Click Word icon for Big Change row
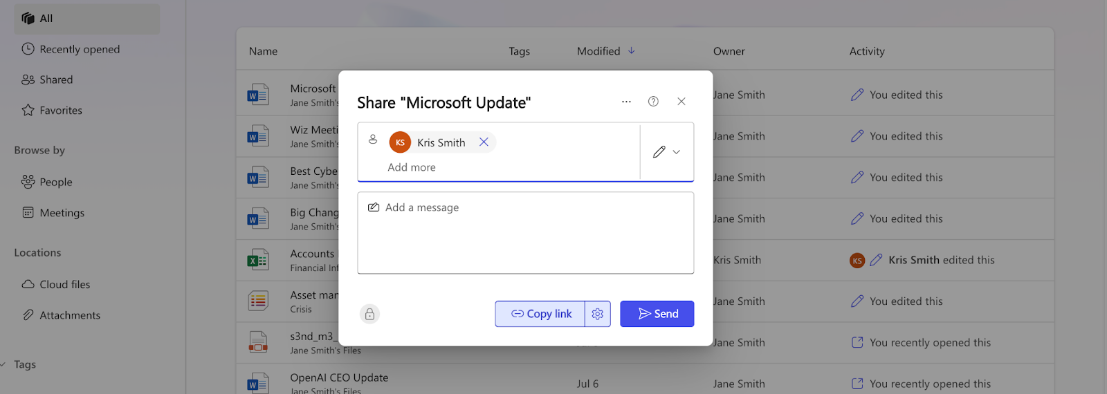The width and height of the screenshot is (1107, 394). click(x=258, y=219)
